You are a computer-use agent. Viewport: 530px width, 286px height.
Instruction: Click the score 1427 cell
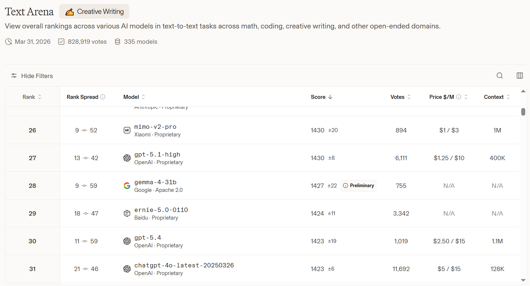pyautogui.click(x=317, y=186)
